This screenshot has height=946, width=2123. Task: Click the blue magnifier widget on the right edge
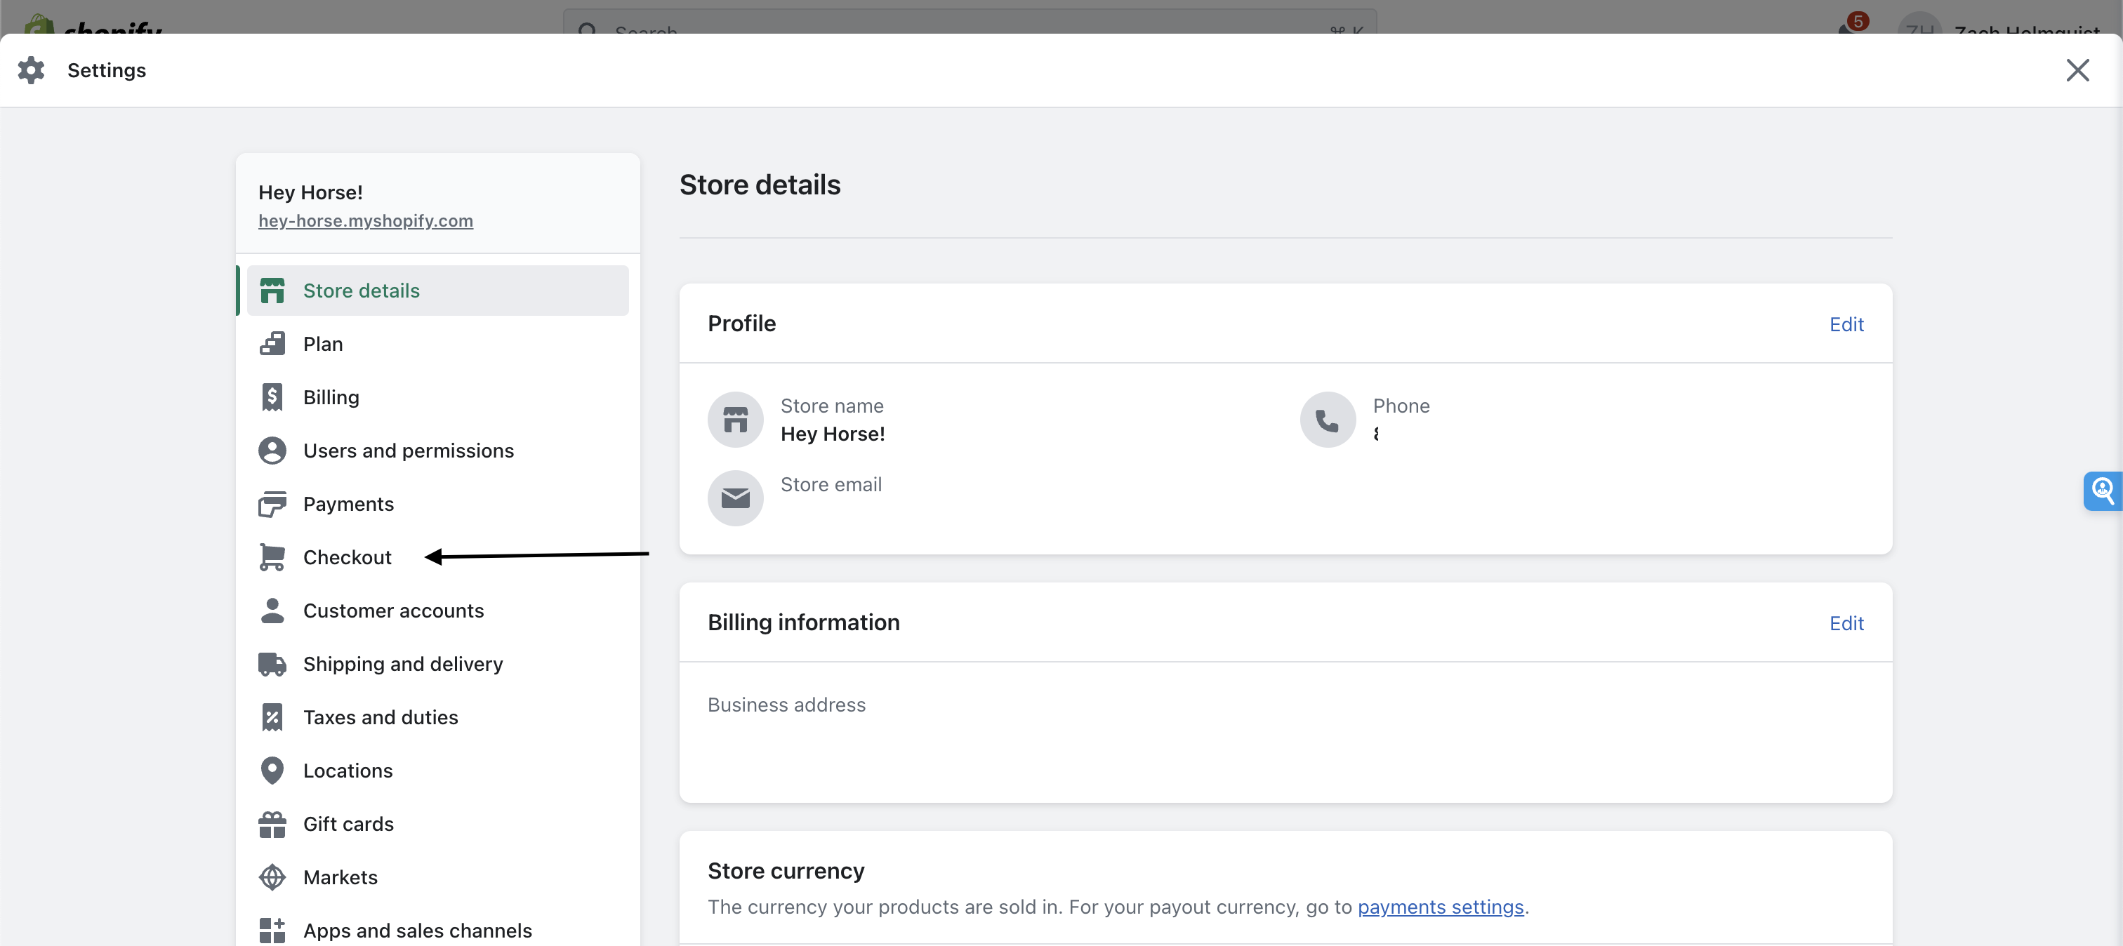(x=2103, y=491)
